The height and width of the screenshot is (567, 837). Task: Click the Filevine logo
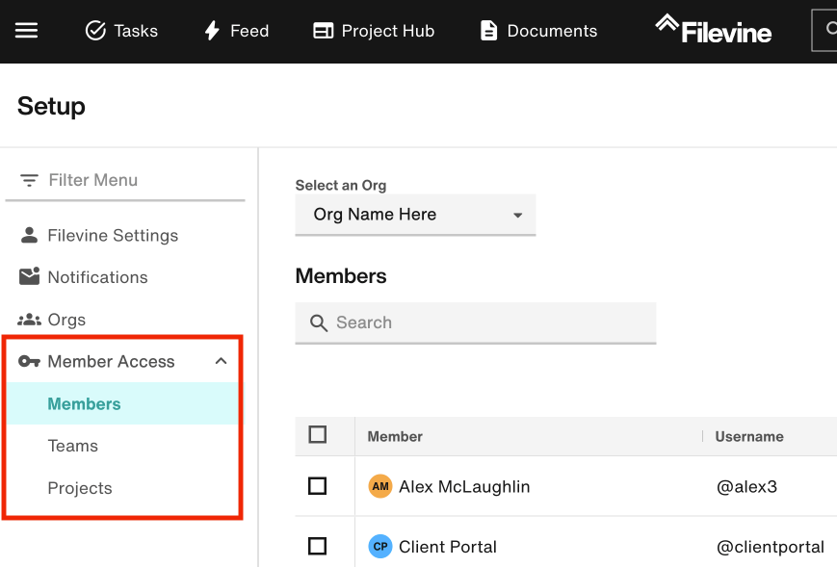(x=713, y=29)
